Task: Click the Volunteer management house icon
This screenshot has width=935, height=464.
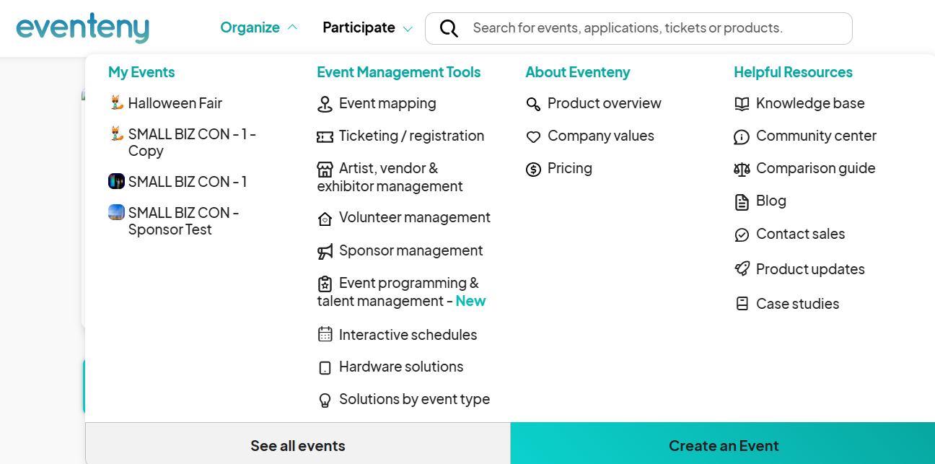Action: [x=325, y=219]
